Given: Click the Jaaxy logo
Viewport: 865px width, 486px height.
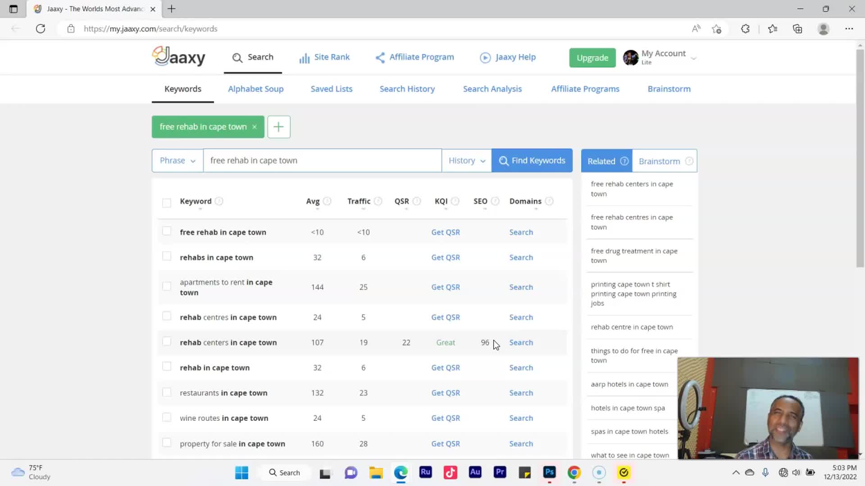Looking at the screenshot, I should (178, 57).
